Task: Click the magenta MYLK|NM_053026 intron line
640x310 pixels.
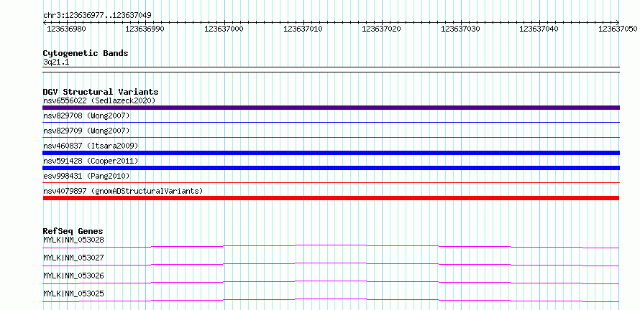Action: click(331, 282)
